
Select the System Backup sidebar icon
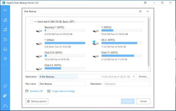[5, 30]
